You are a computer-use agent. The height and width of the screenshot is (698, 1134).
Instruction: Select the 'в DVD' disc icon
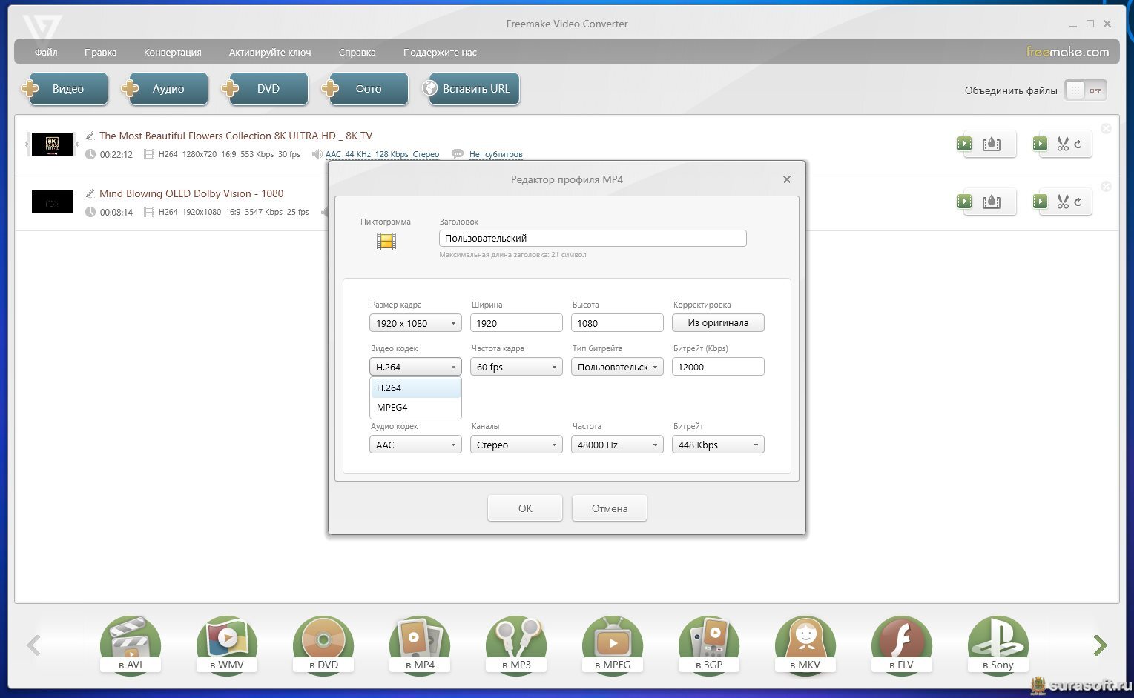pos(323,643)
